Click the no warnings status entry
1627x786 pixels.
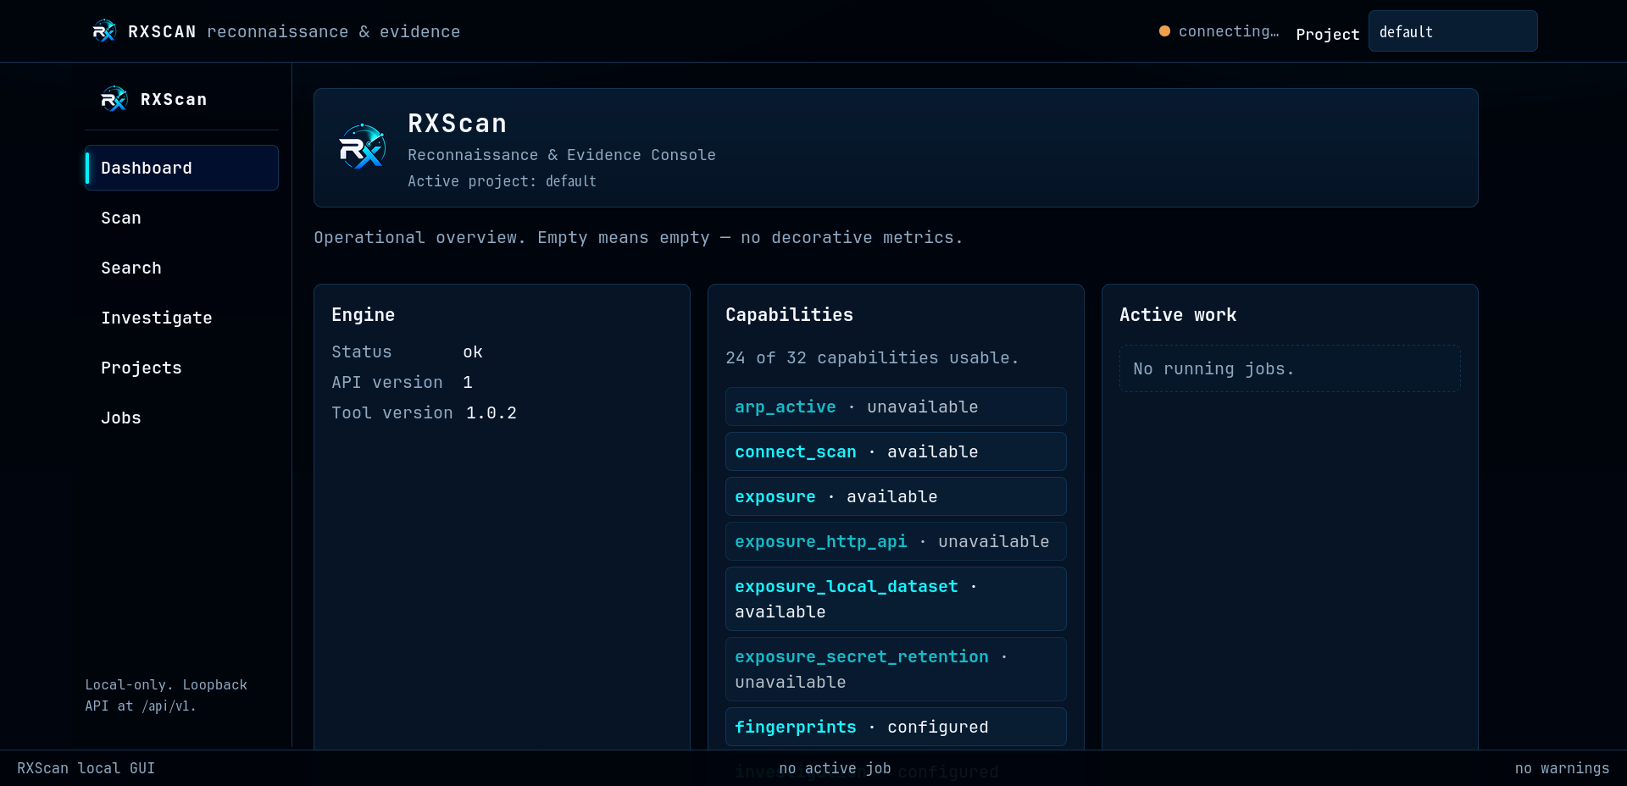pyautogui.click(x=1562, y=768)
